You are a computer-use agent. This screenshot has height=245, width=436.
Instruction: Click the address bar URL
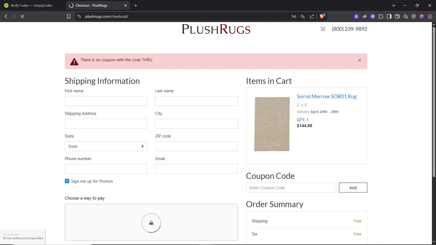pyautogui.click(x=107, y=17)
